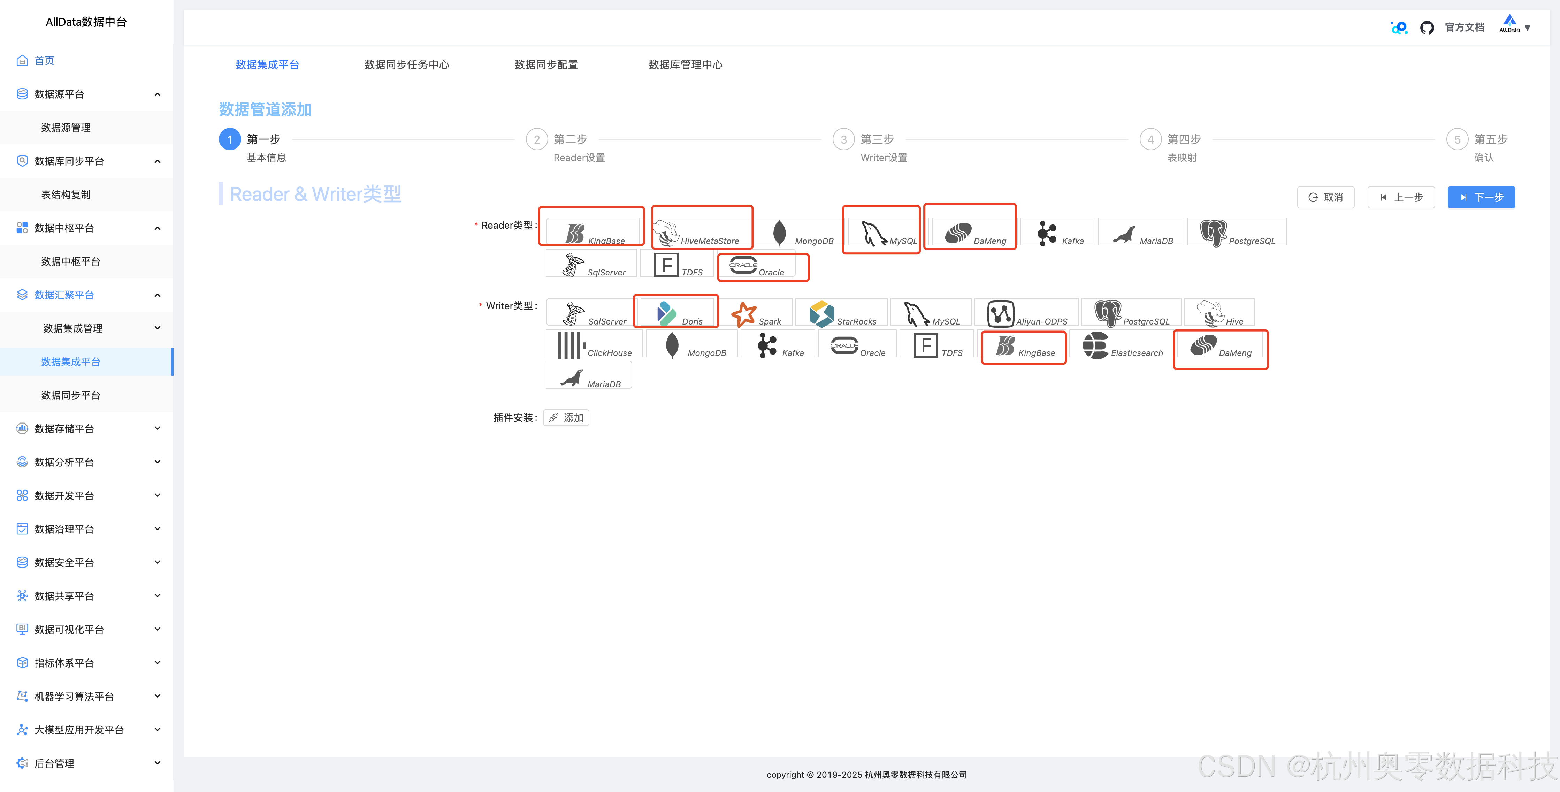The image size is (1560, 792).
Task: Select Kafka as Writer type
Action: (778, 344)
